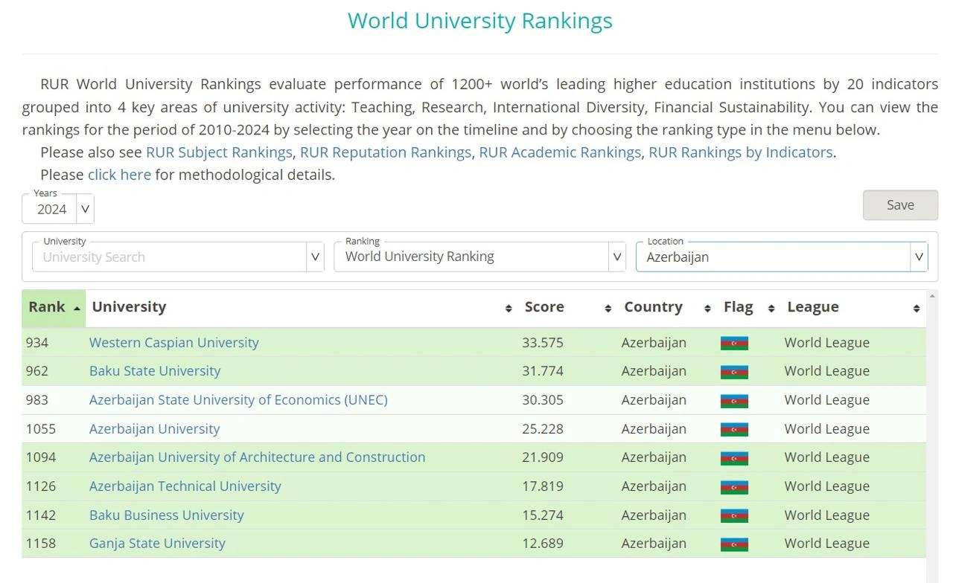The width and height of the screenshot is (953, 583).
Task: Open RUR Reputation Rankings link
Action: click(386, 152)
